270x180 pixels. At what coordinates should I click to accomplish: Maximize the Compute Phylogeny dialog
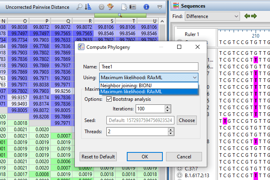[x=179, y=47]
